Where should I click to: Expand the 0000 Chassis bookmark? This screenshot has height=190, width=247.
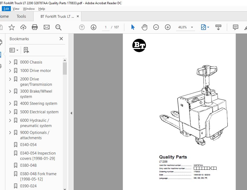[x=10, y=62]
